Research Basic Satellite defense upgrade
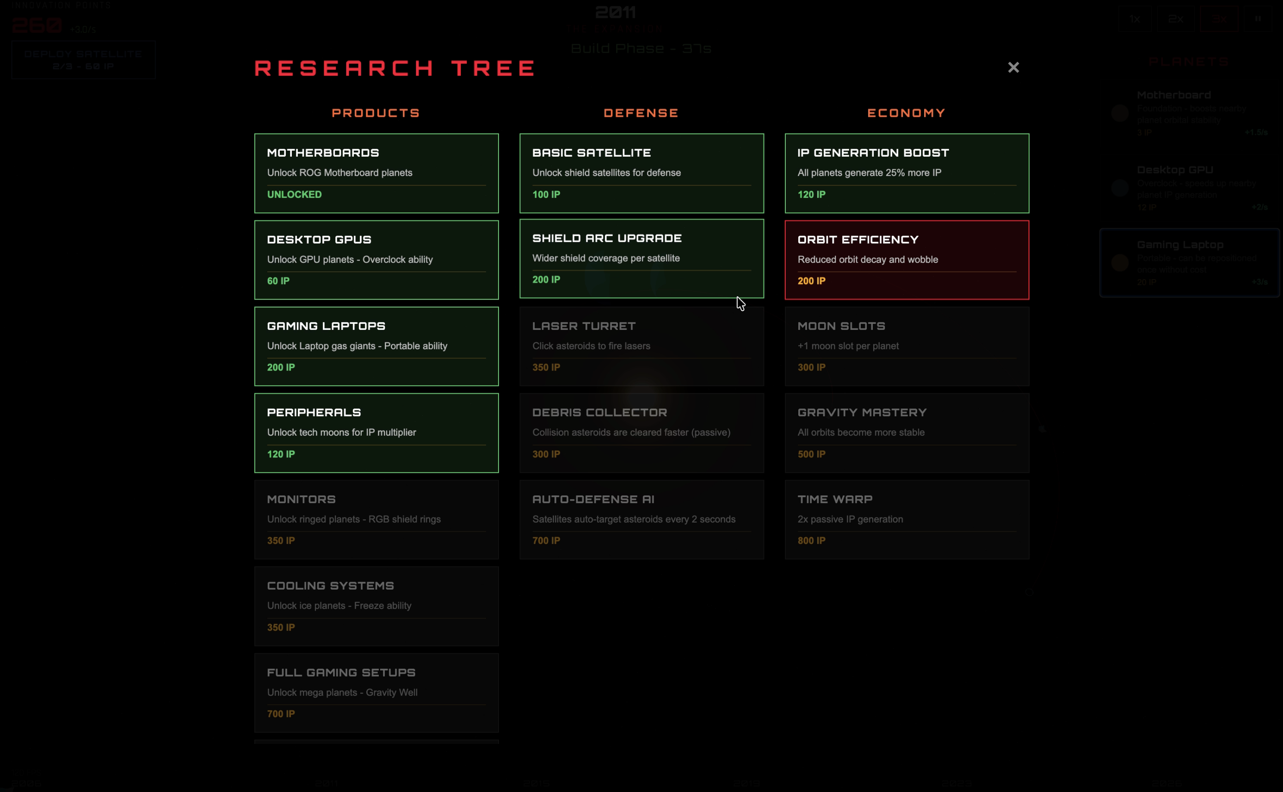This screenshot has width=1283, height=792. tap(641, 173)
